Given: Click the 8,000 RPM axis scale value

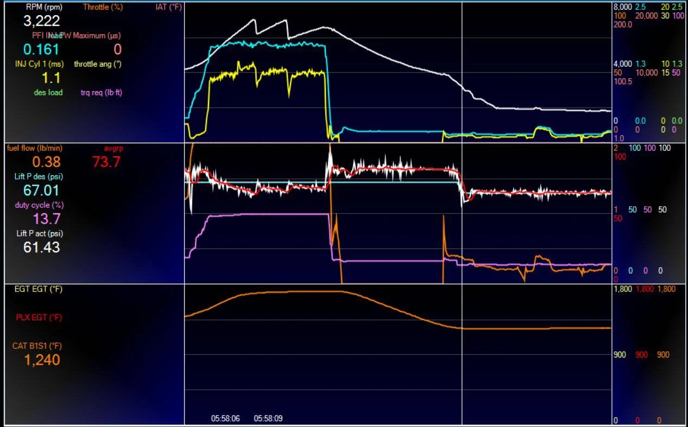Looking at the screenshot, I should (623, 7).
